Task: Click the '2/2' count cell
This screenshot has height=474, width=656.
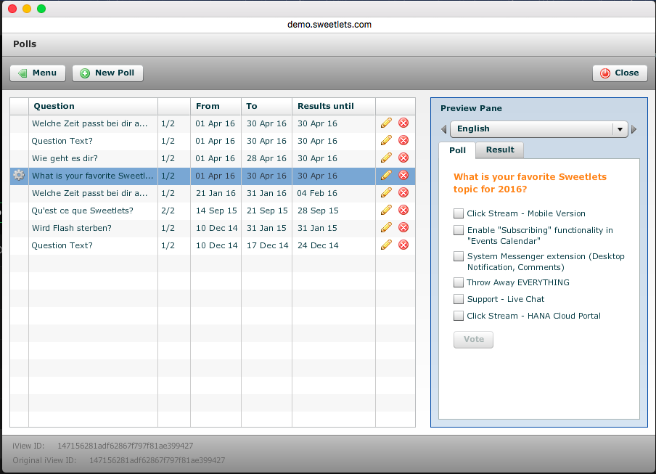Action: point(168,211)
